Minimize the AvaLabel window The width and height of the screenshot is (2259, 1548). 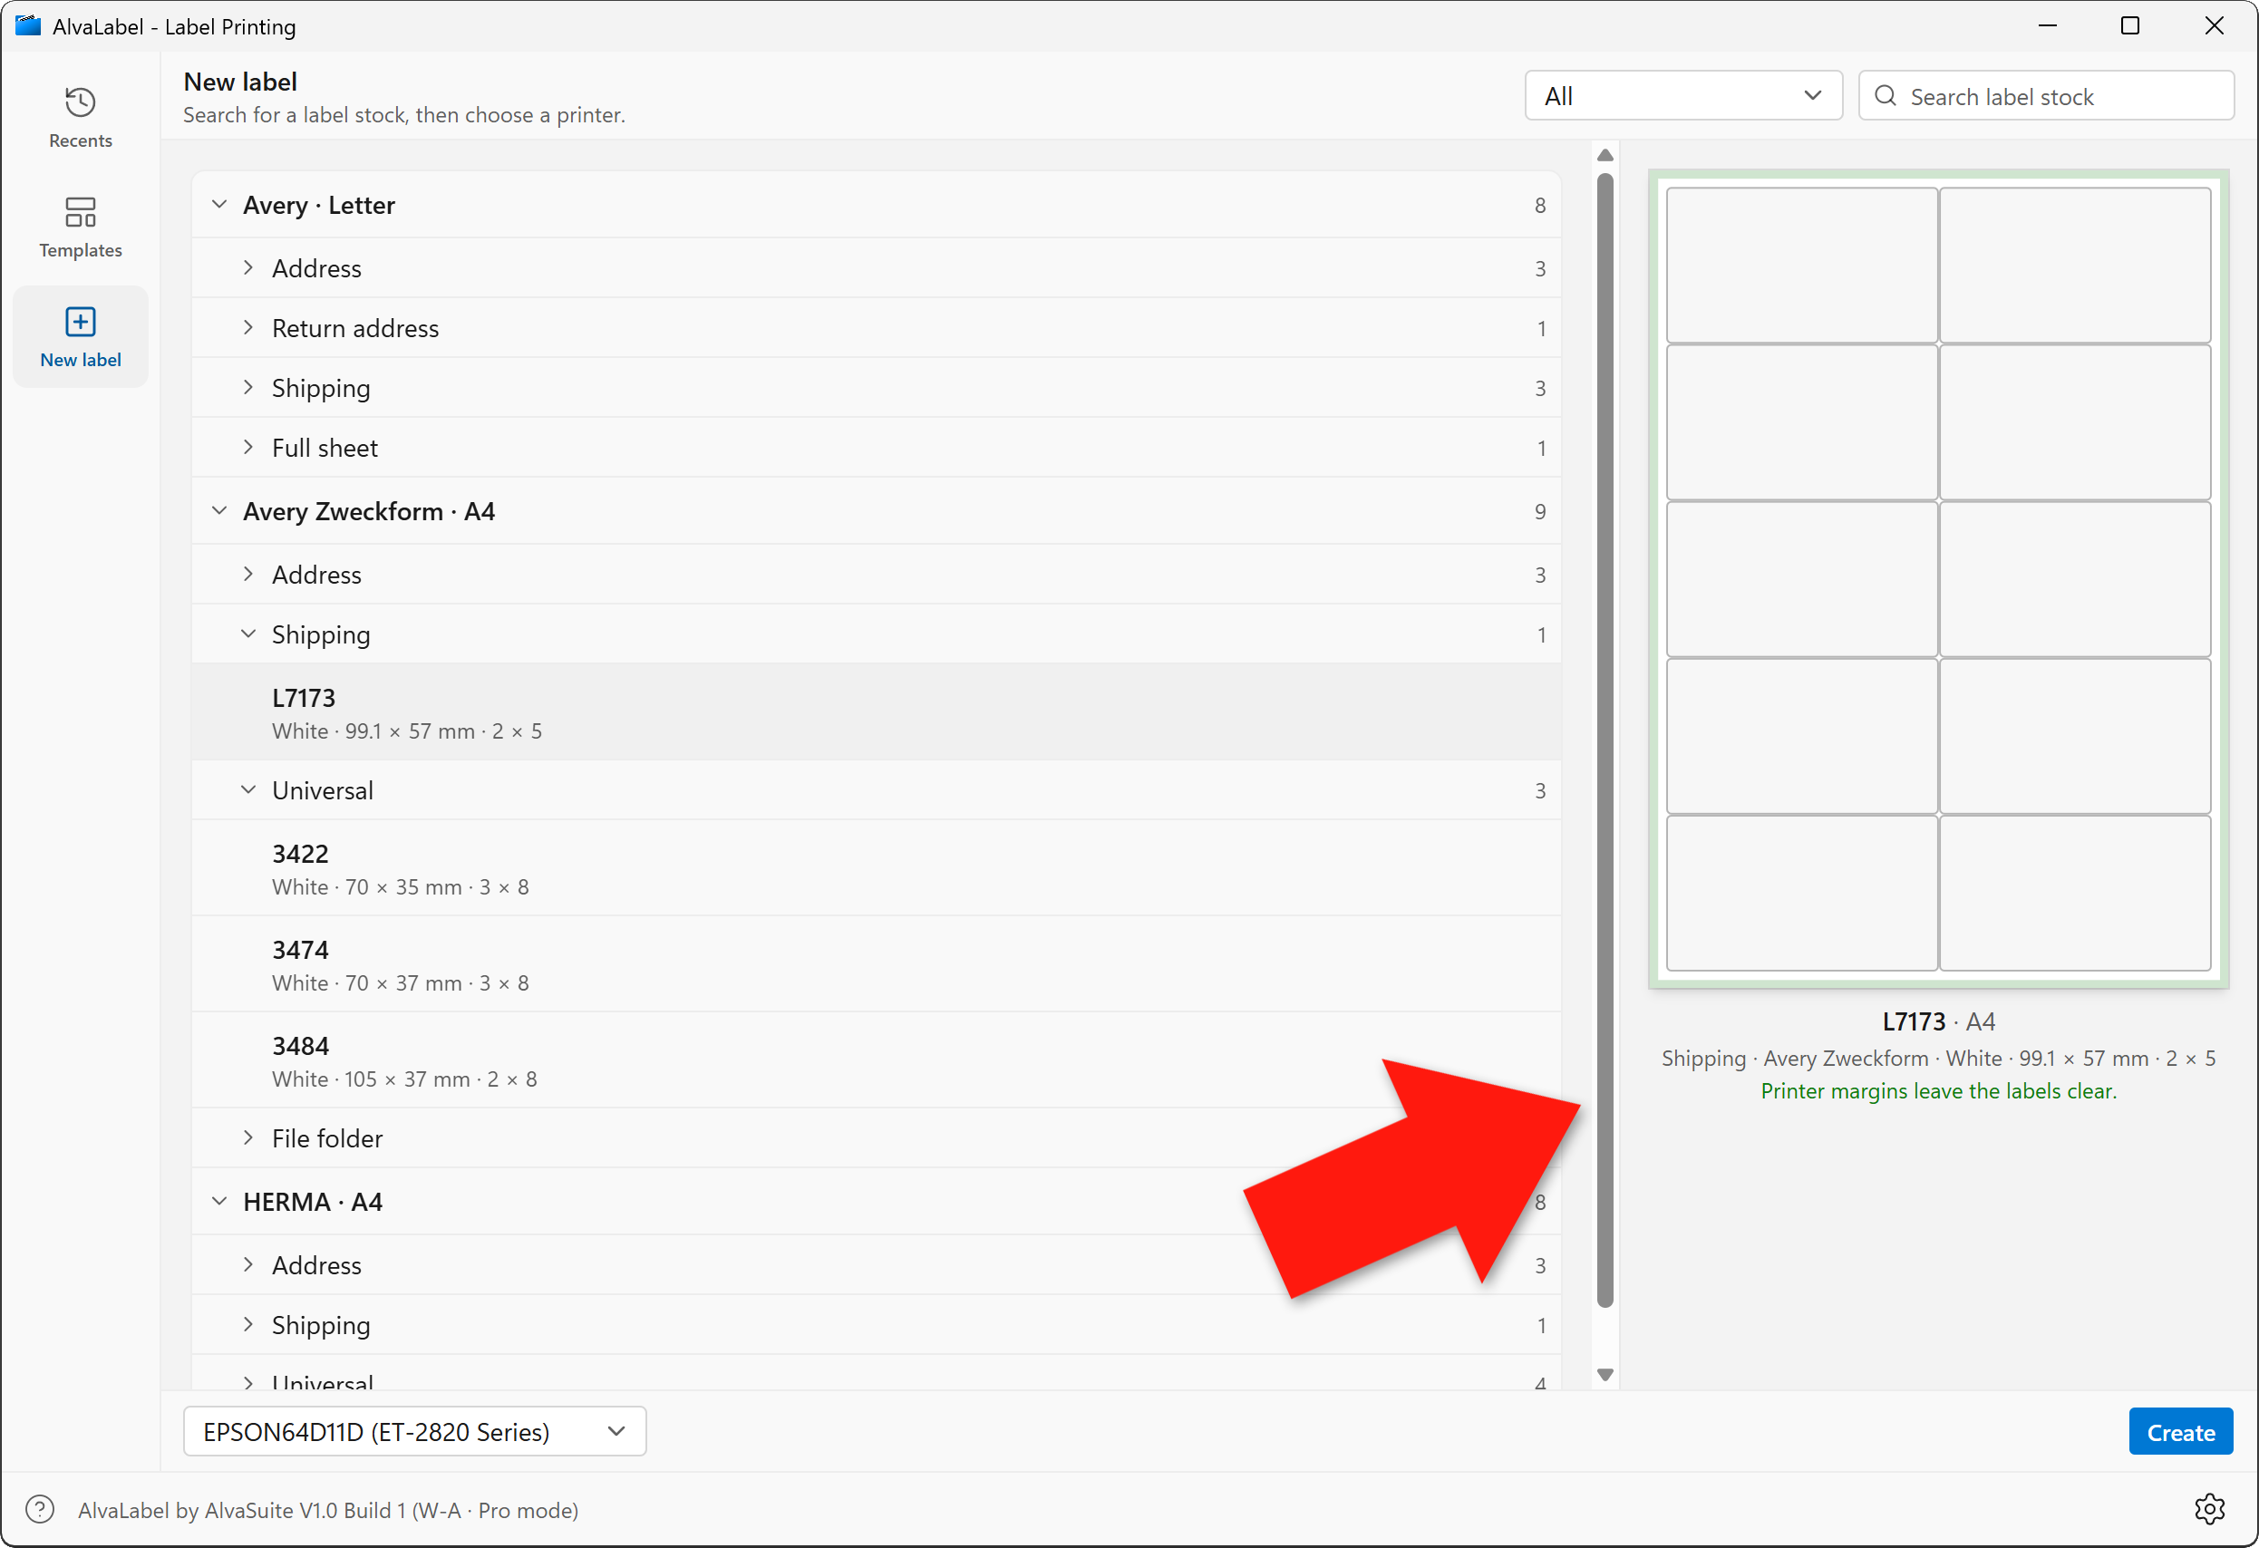(2047, 26)
